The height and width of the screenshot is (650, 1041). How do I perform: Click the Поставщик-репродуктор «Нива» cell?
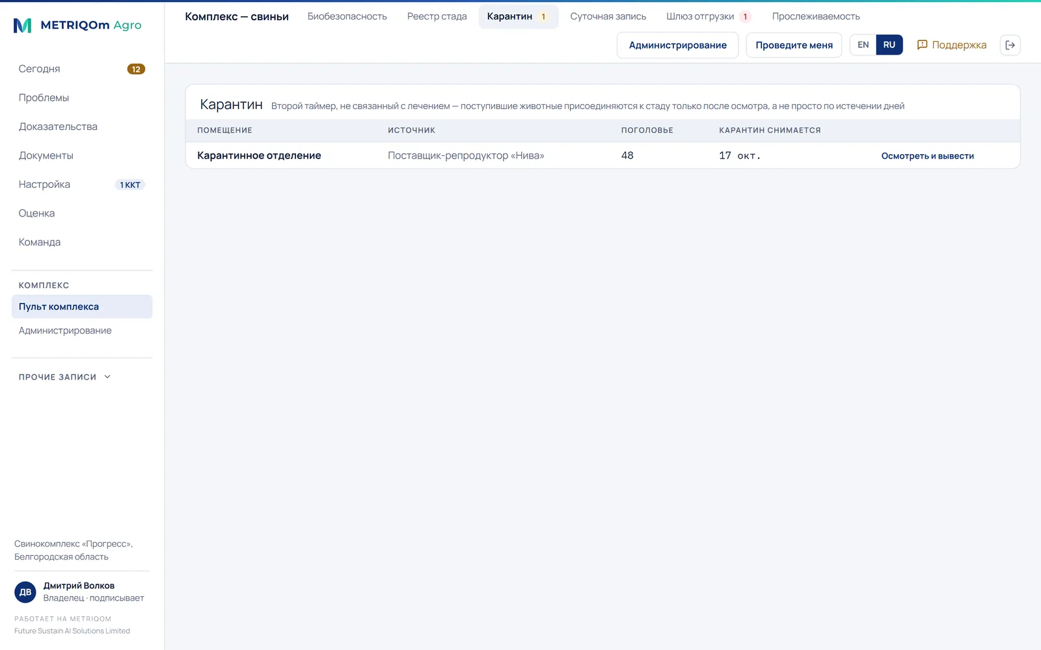click(x=466, y=155)
